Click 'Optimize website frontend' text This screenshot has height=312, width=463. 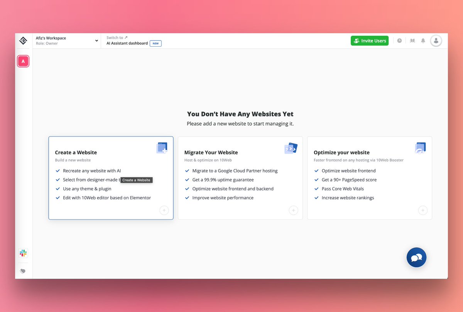(349, 170)
